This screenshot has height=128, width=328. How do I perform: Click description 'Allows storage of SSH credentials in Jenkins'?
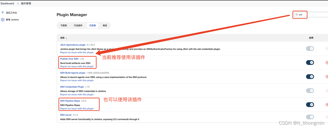tap(83, 91)
